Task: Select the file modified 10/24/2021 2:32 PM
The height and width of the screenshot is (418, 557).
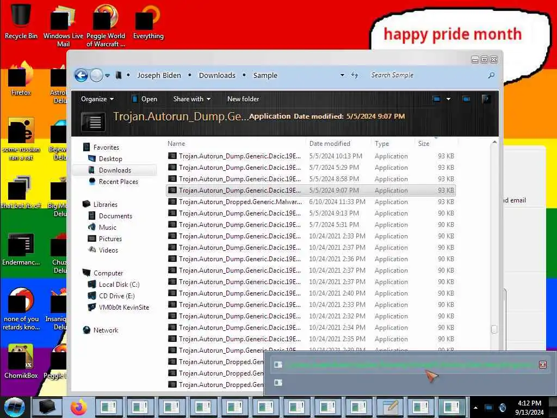Action: [311, 316]
